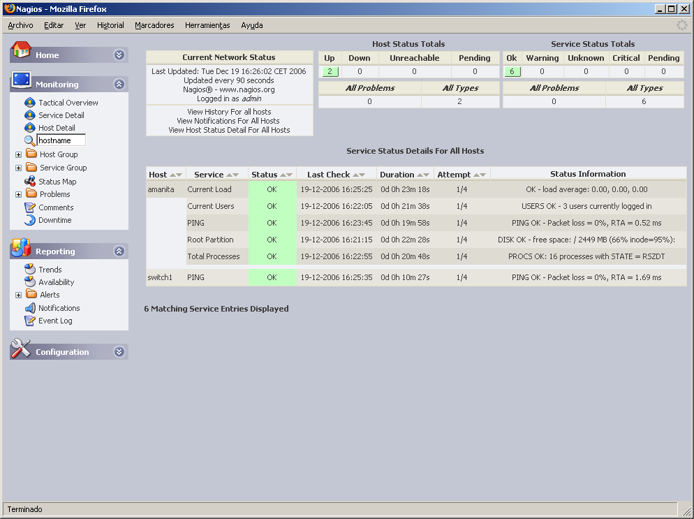
Task: Click "Terminado" in the status bar
Action: 25,509
